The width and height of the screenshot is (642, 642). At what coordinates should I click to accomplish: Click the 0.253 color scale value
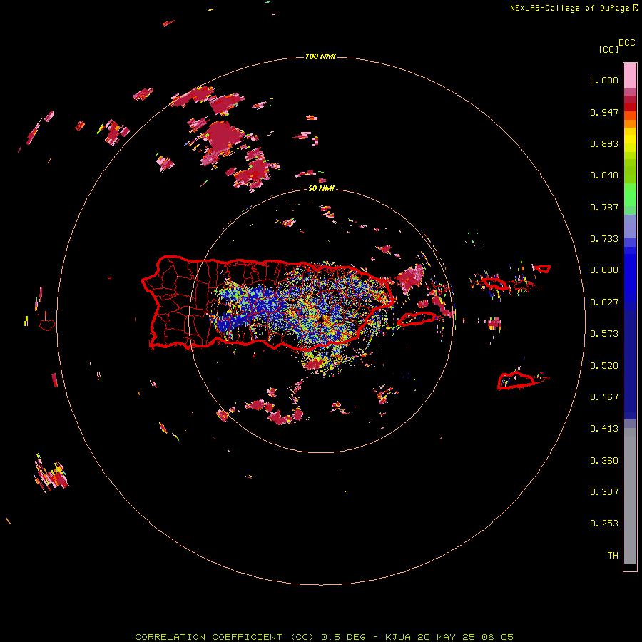[604, 524]
